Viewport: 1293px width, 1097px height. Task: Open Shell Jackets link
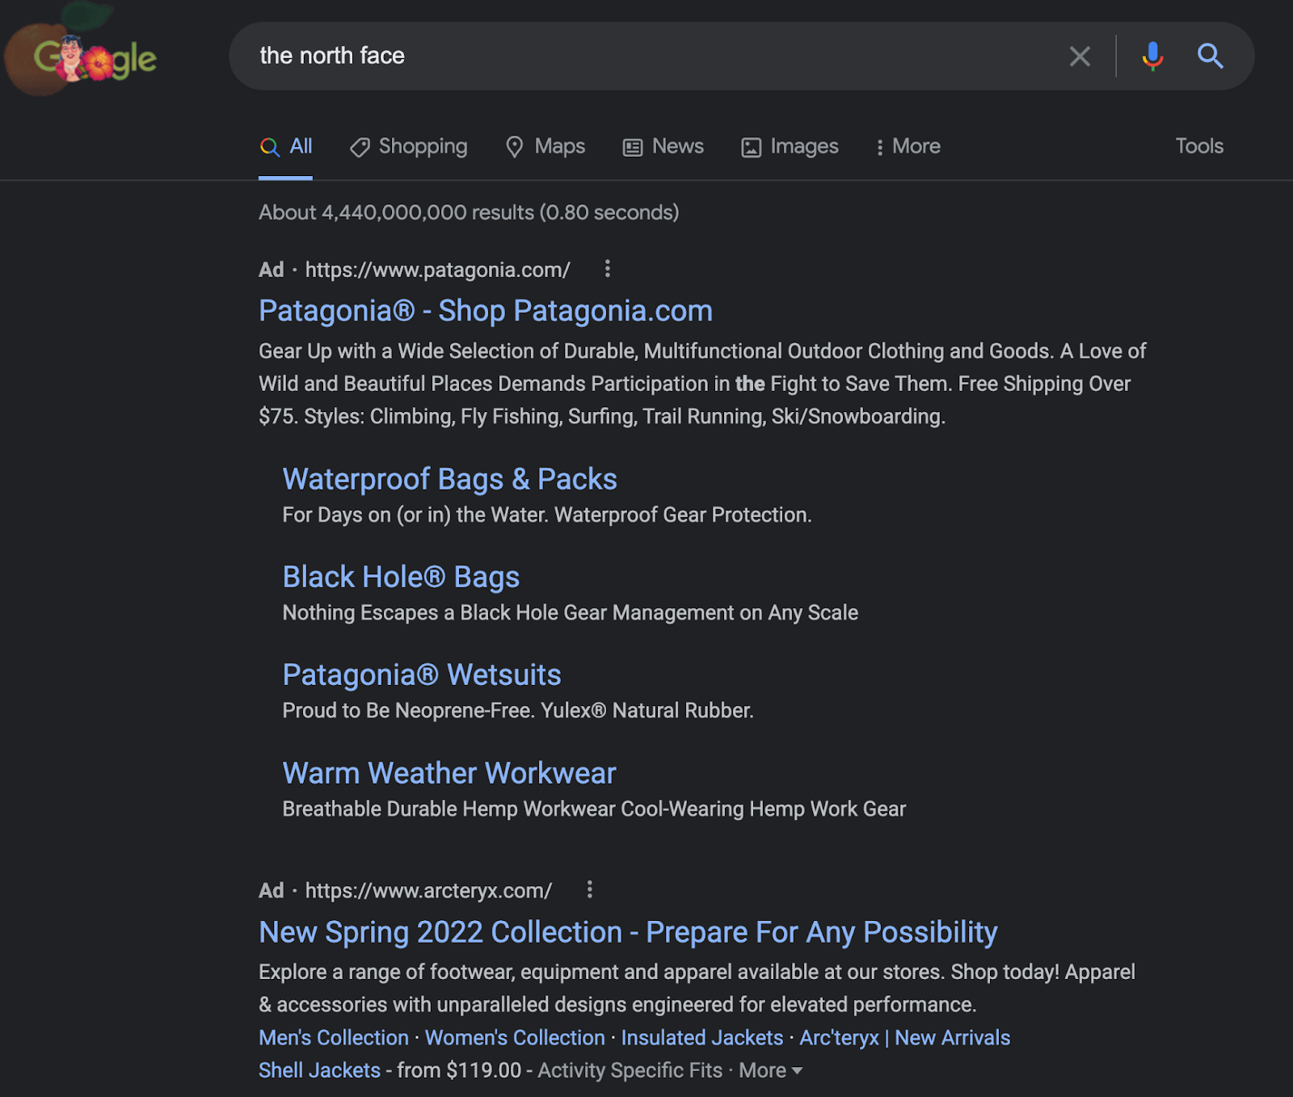pos(319,1070)
